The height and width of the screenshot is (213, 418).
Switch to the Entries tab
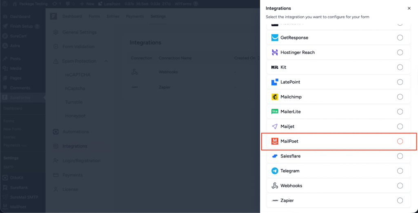[113, 16]
